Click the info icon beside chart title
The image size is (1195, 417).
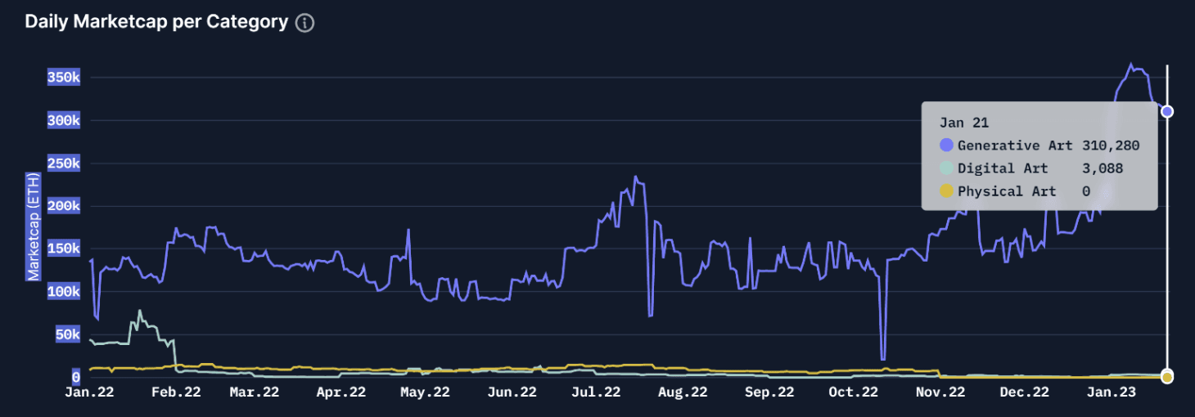pos(304,23)
